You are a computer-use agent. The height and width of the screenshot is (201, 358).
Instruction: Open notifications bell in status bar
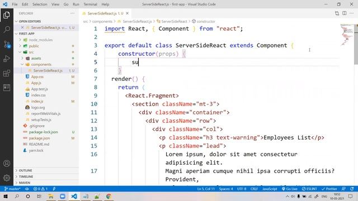(352, 189)
